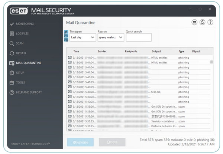Minimize the ESET Mail Security window
223x154 pixels.
tap(190, 9)
